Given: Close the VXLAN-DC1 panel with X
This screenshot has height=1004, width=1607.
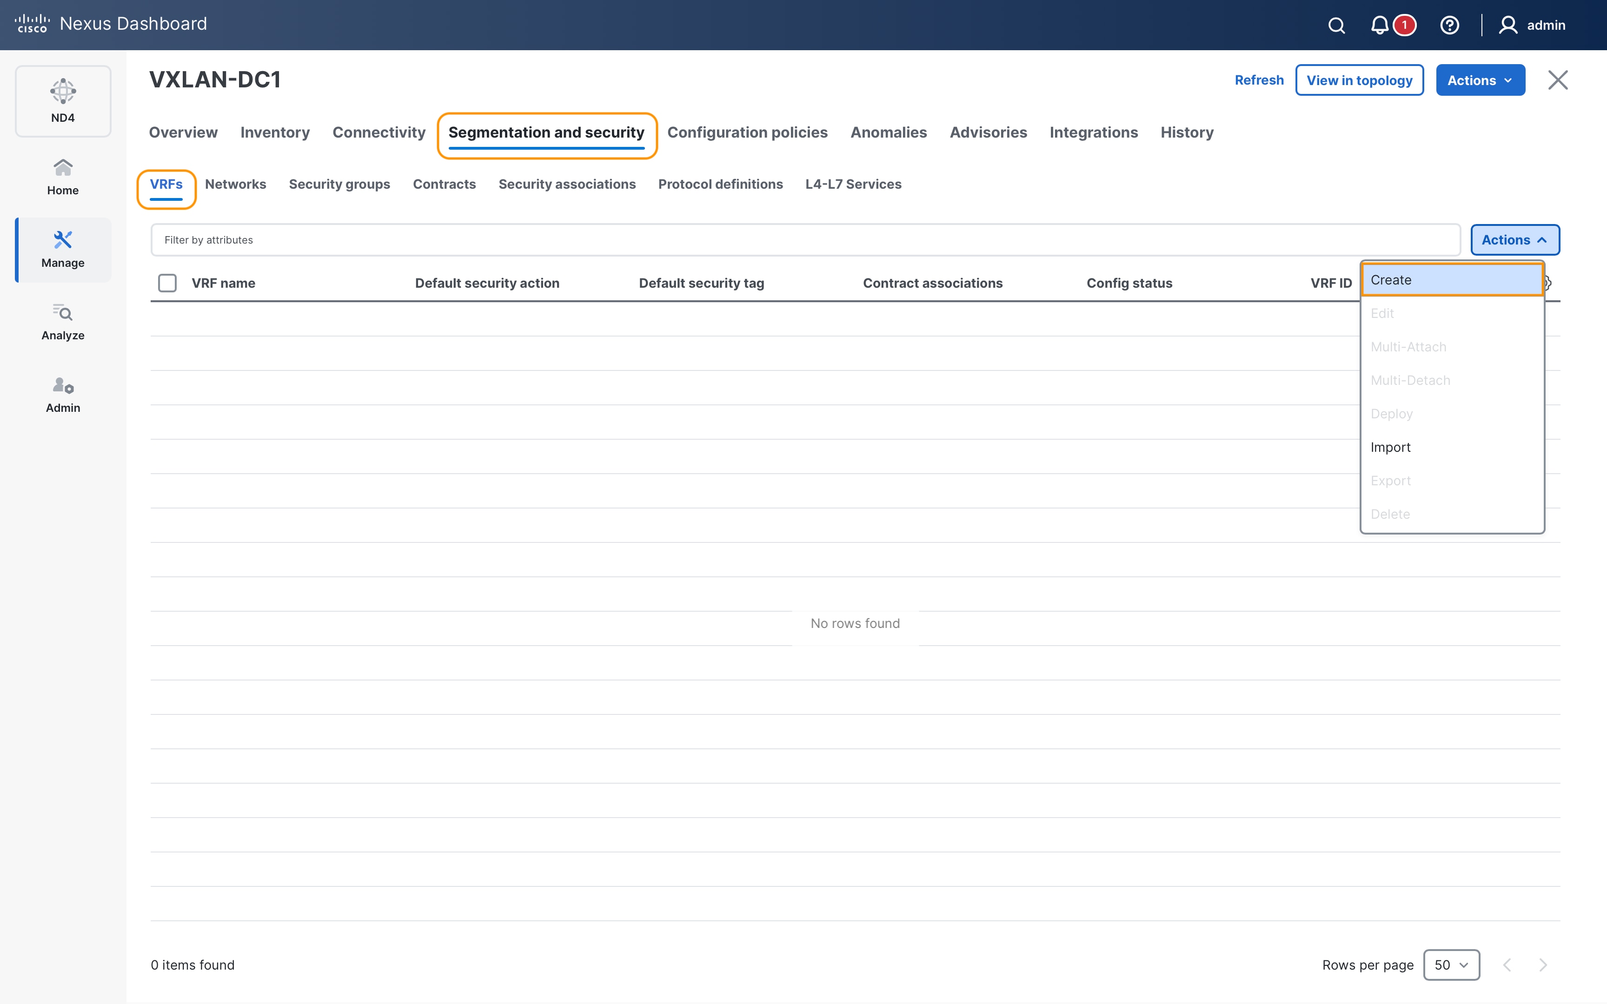Looking at the screenshot, I should (1558, 79).
